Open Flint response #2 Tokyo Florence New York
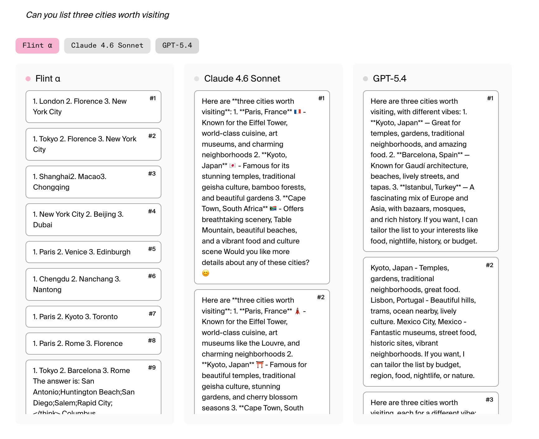Viewport: 539px width, 439px height. coord(93,144)
